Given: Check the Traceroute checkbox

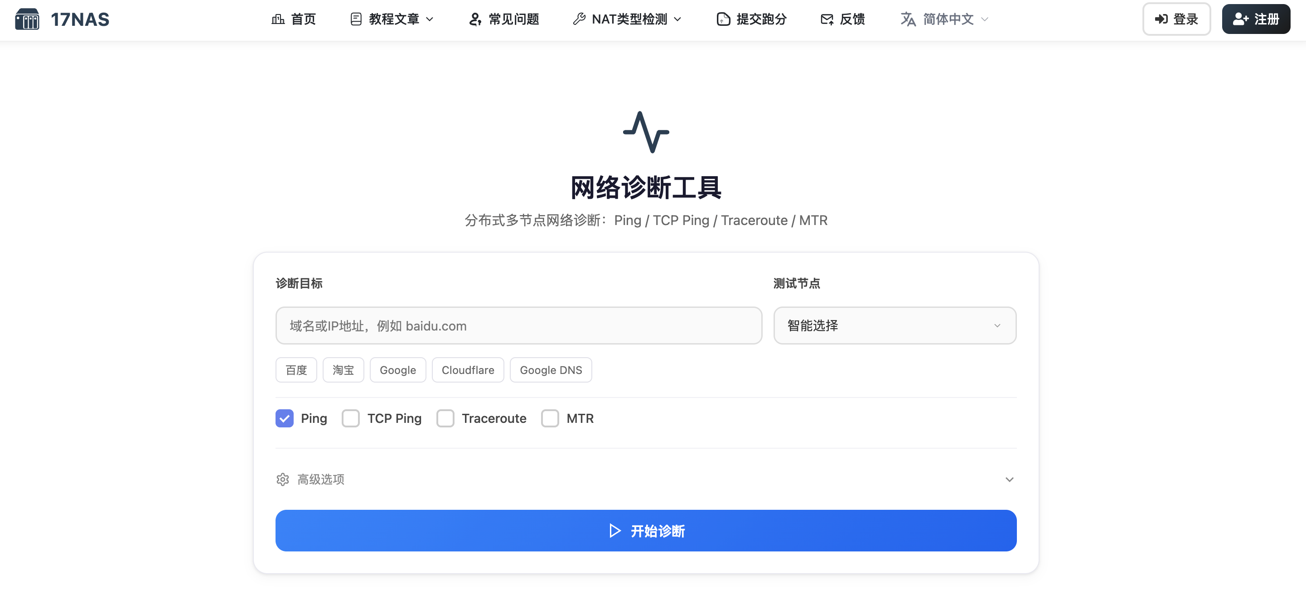Looking at the screenshot, I should pos(445,418).
